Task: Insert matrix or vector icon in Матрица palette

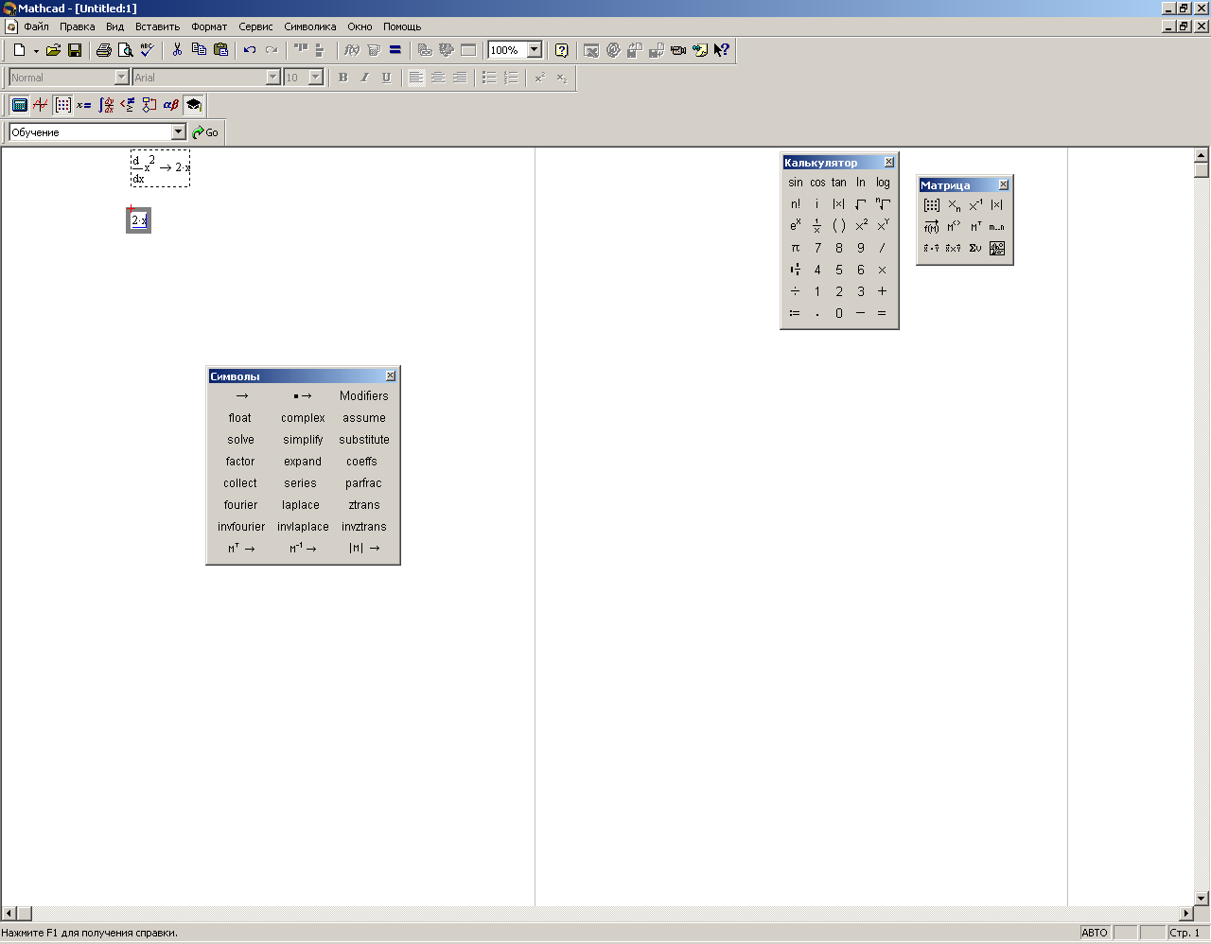Action: point(932,205)
